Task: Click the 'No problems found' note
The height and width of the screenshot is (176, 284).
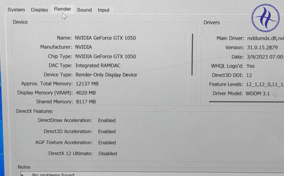Action: point(53,174)
